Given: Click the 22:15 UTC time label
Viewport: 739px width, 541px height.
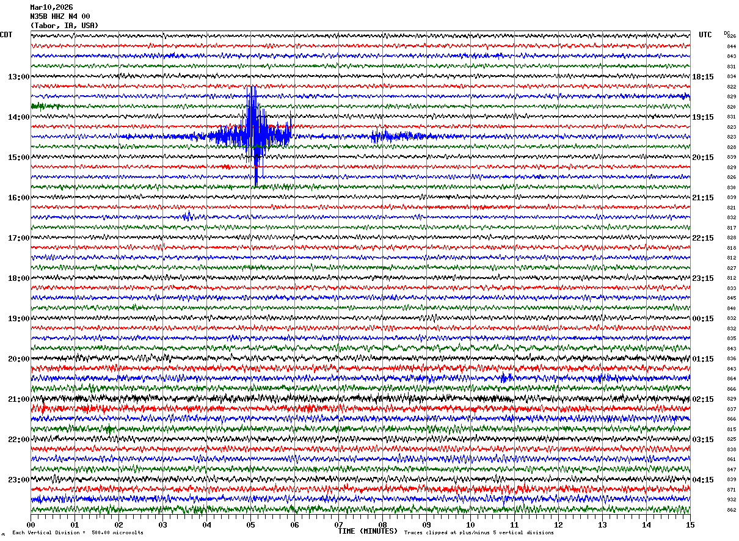Looking at the screenshot, I should coord(703,238).
